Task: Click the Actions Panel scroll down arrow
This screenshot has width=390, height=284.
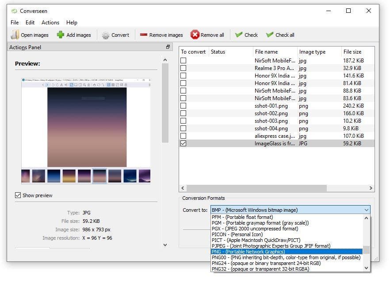Action: coord(165,245)
